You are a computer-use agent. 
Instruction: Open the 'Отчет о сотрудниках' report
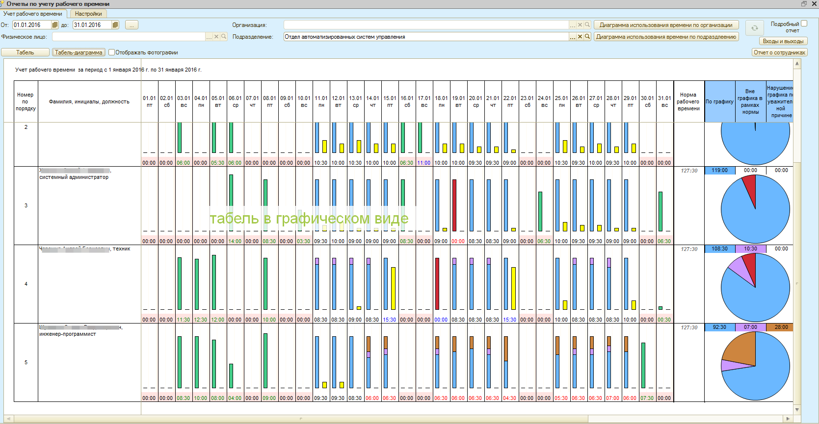click(x=779, y=52)
